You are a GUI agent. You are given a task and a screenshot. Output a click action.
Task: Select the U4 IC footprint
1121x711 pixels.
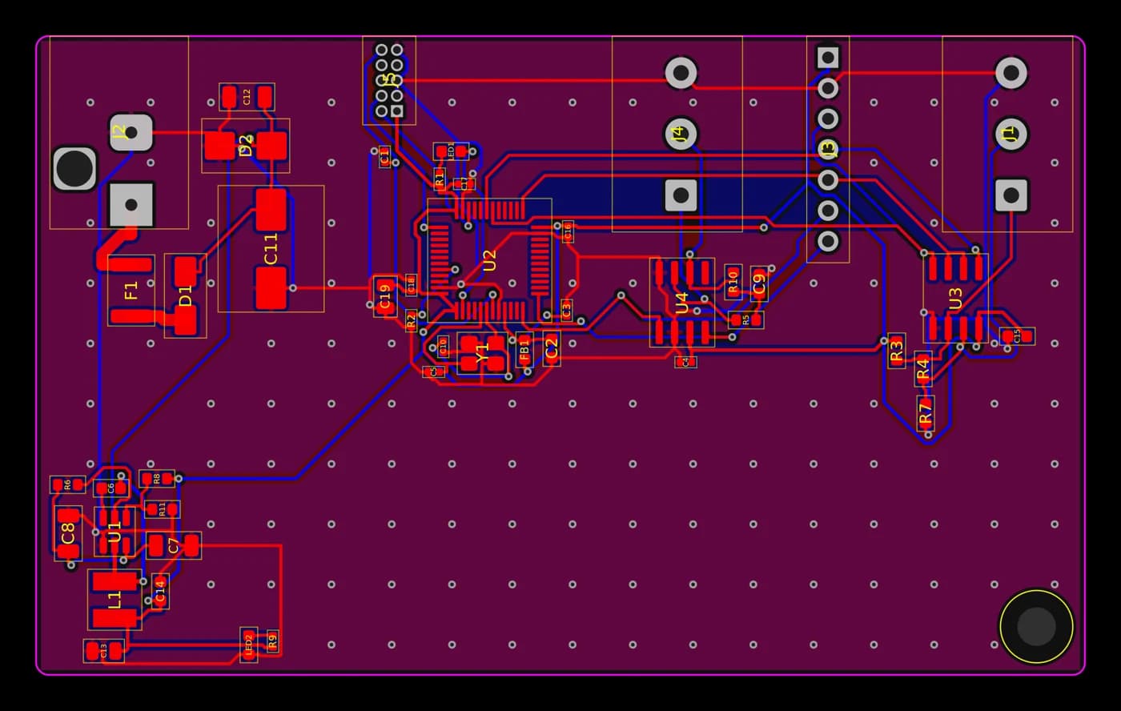(682, 303)
